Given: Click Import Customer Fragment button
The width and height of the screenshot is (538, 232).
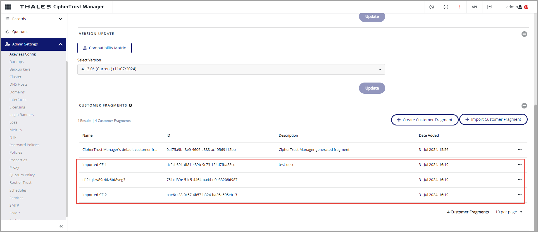Looking at the screenshot, I should coord(493,119).
